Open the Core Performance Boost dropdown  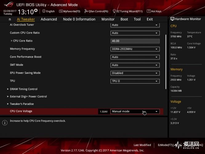(135, 57)
